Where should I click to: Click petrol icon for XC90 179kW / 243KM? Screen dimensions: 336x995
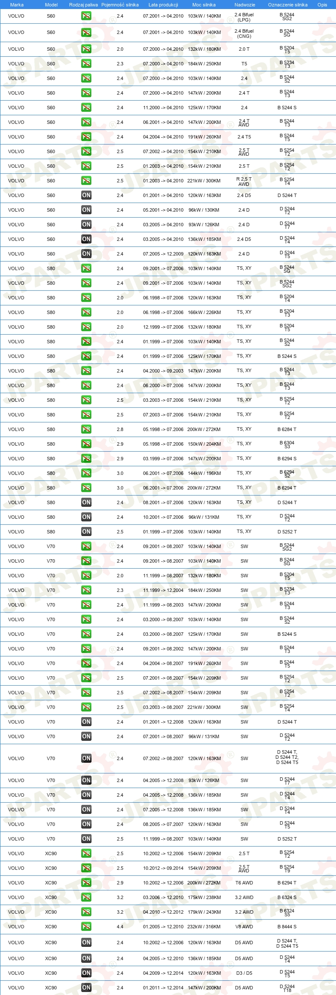point(86,912)
